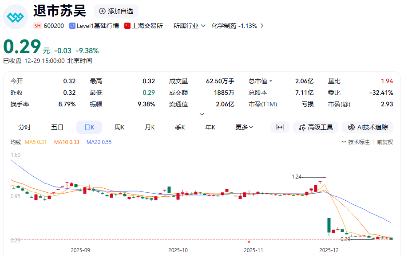This screenshot has width=404, height=257.
Task: Click the chart range-width fit icon
Action: (x=280, y=127)
